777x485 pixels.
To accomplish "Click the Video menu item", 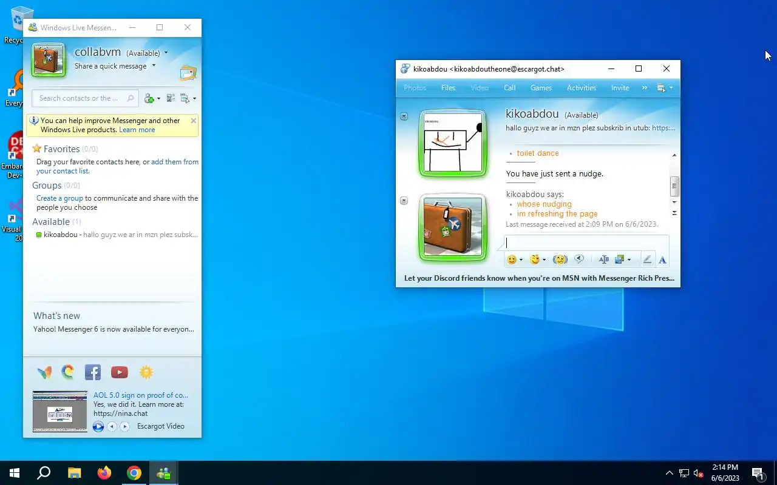I will 480,88.
